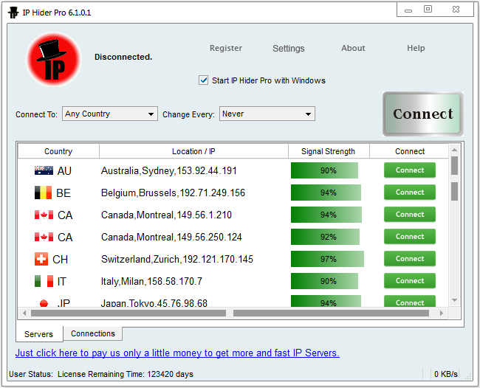Click the Connect column header
This screenshot has height=388, width=480.
410,151
